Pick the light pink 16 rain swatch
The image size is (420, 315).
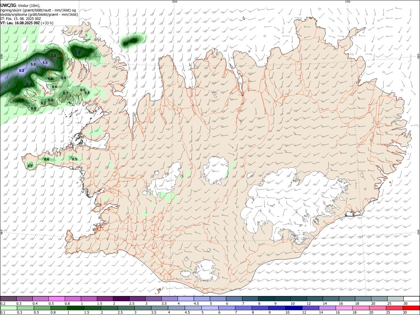tap(344, 308)
